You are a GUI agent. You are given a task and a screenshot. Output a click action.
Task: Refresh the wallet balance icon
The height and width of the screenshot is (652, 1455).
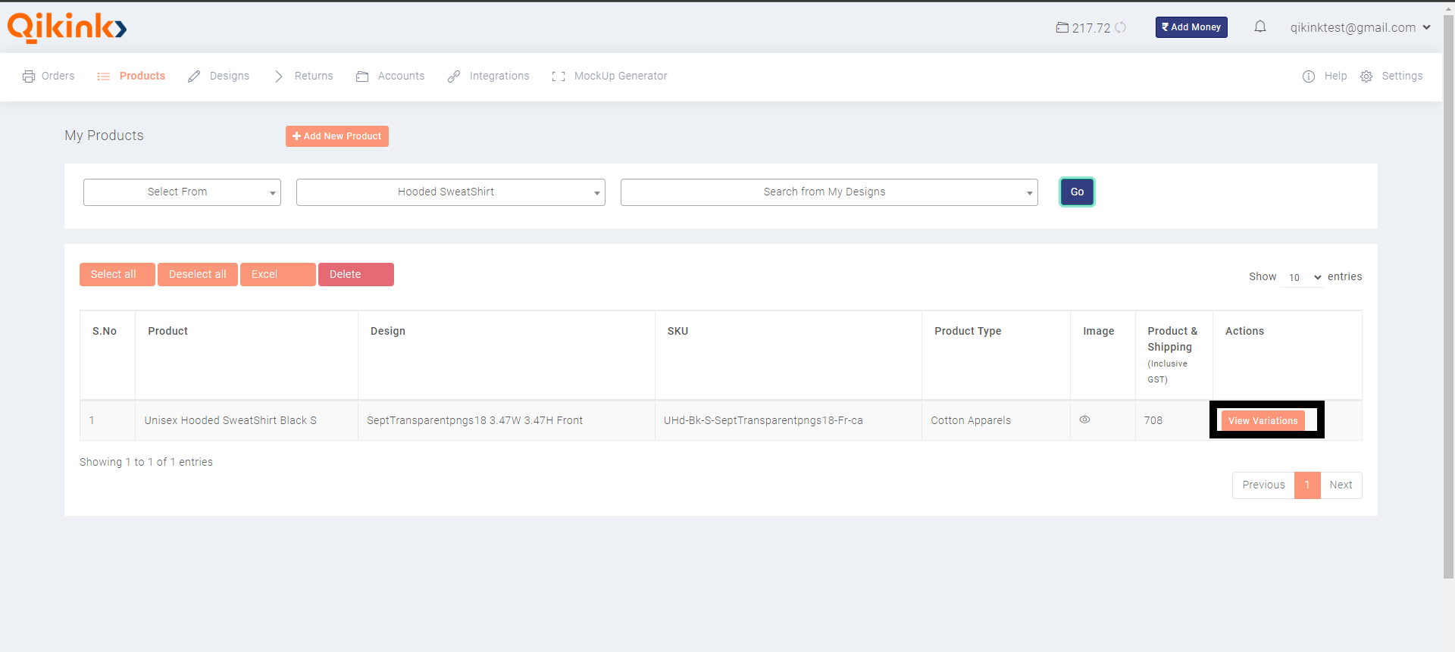click(x=1120, y=28)
